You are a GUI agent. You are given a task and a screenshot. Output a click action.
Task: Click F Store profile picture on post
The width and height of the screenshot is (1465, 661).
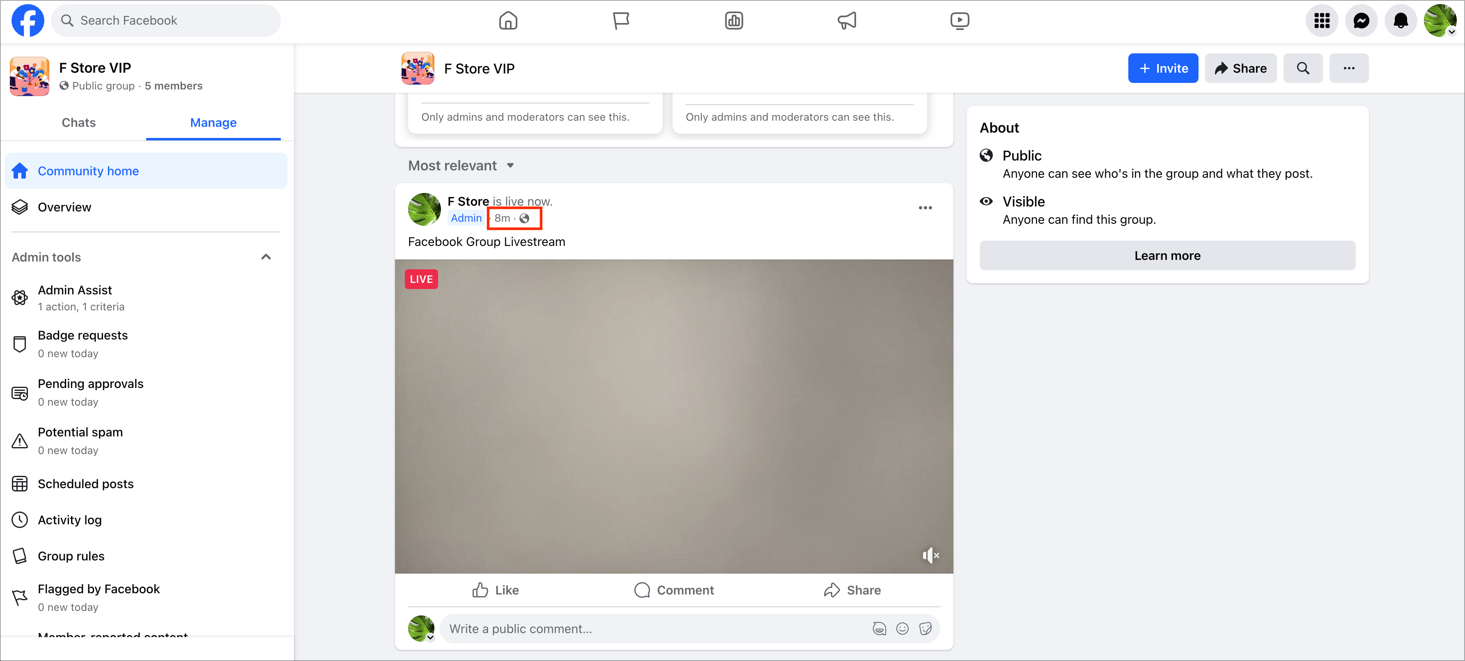coord(424,209)
